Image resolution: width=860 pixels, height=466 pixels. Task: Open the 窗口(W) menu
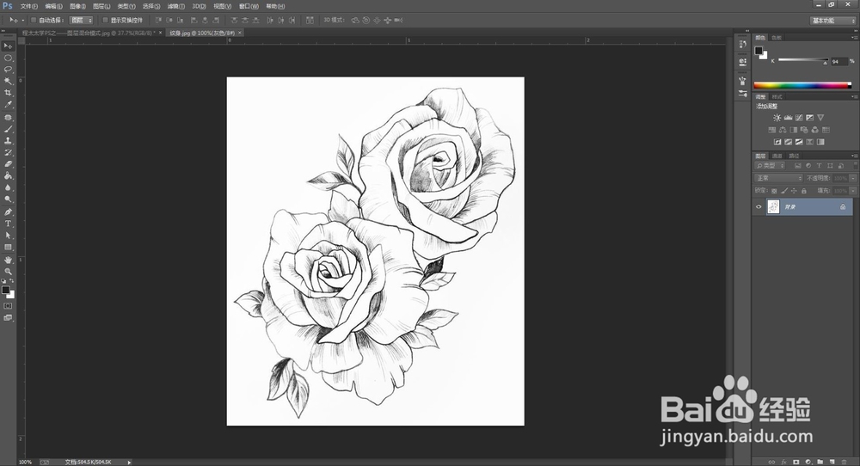pos(249,6)
